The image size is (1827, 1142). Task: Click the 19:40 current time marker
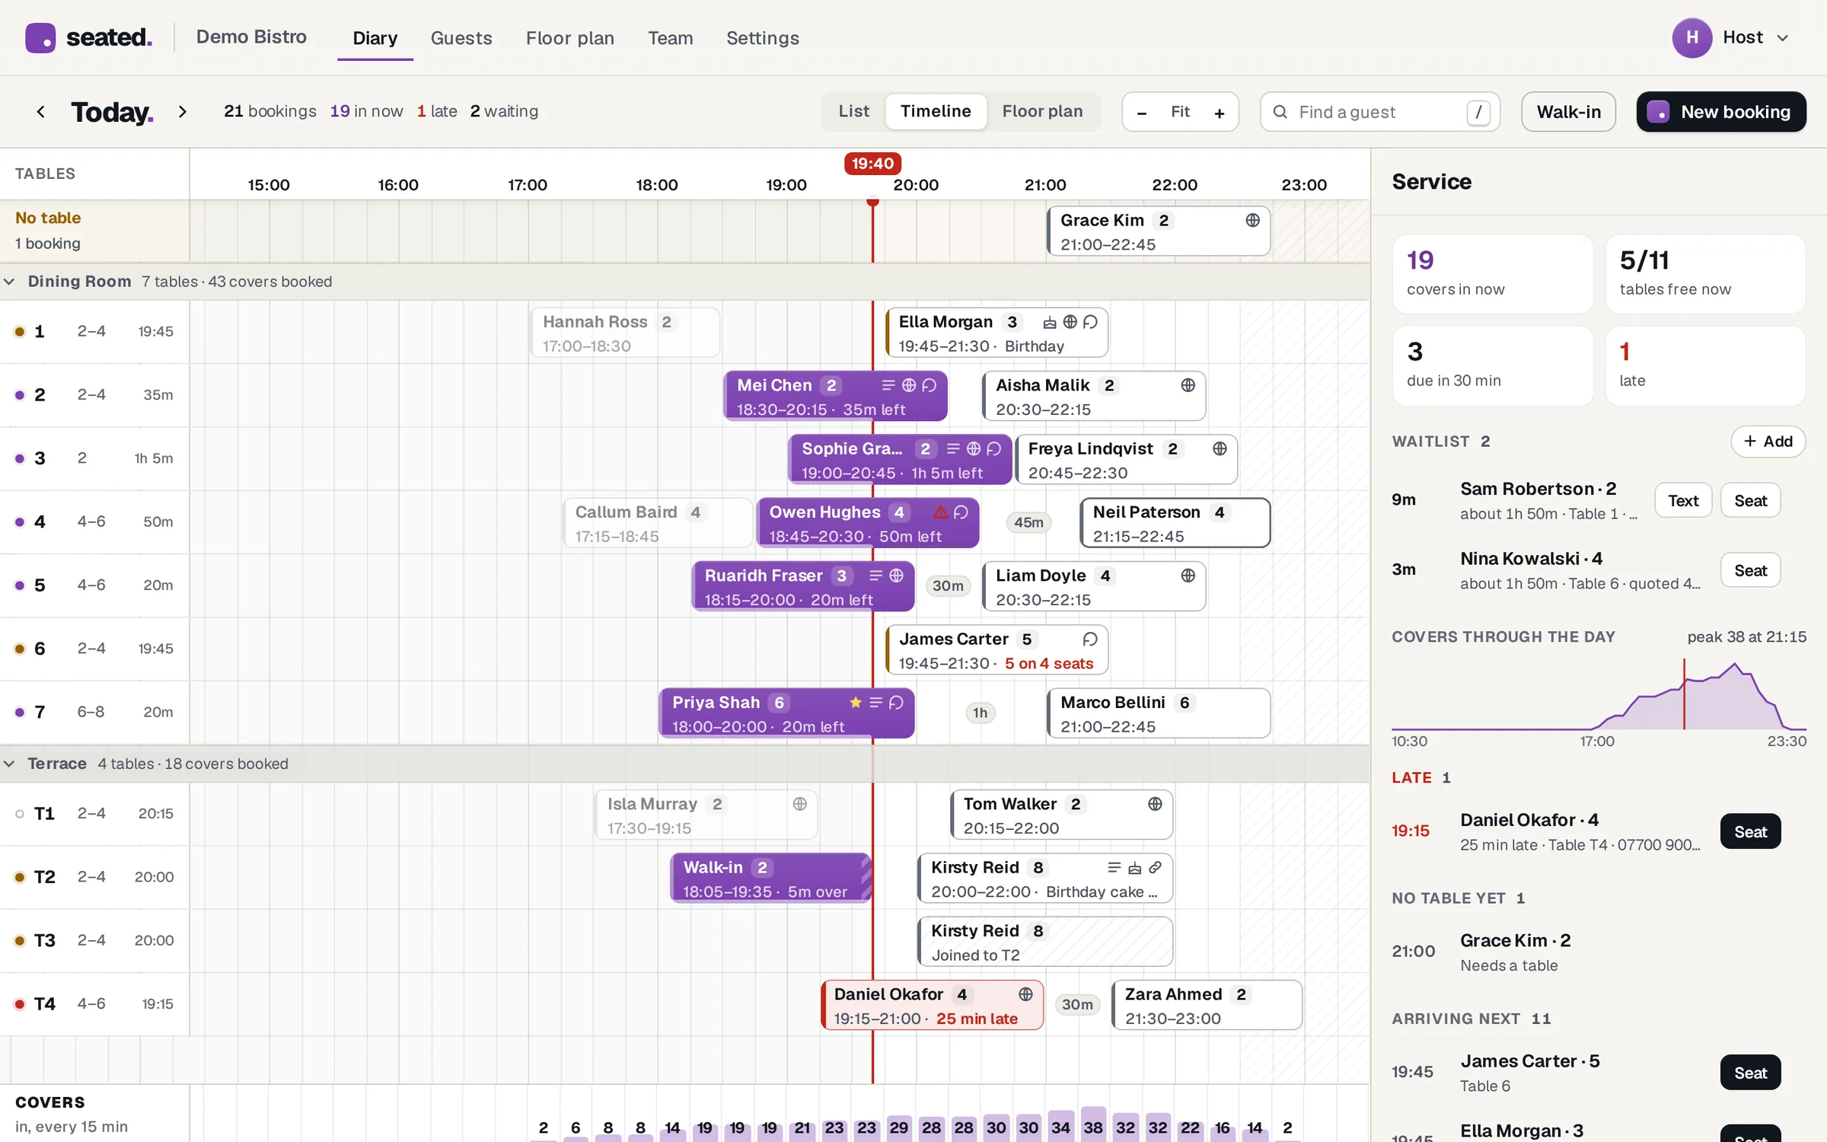pyautogui.click(x=872, y=164)
